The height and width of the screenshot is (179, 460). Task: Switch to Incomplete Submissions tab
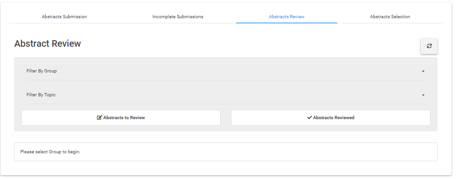(x=178, y=17)
